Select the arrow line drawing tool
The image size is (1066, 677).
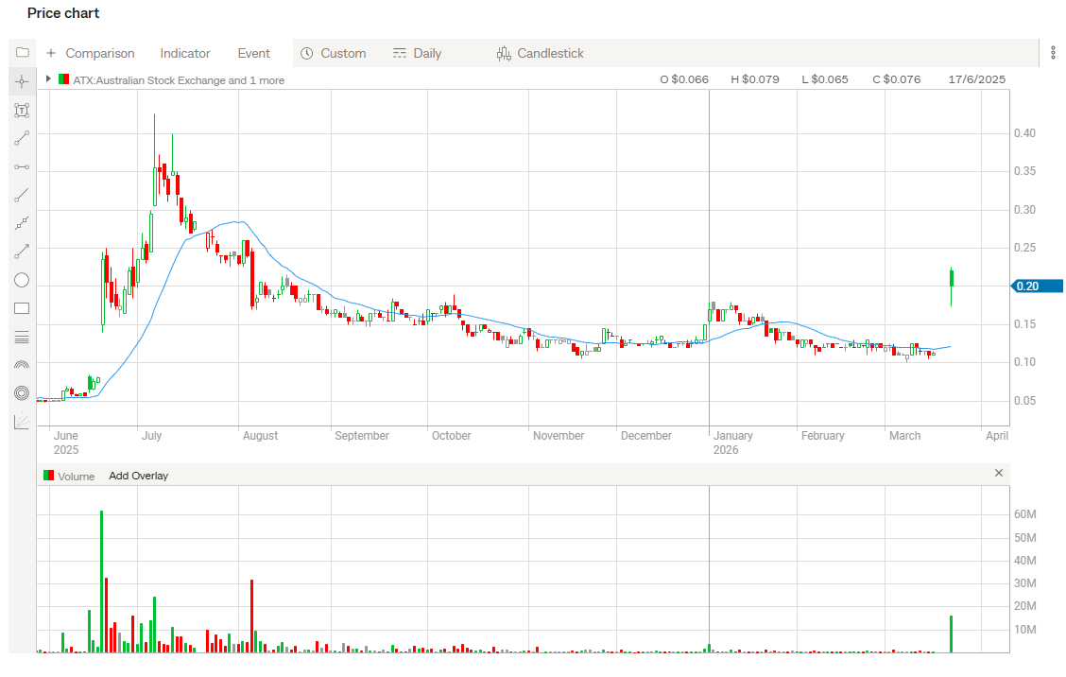click(22, 252)
